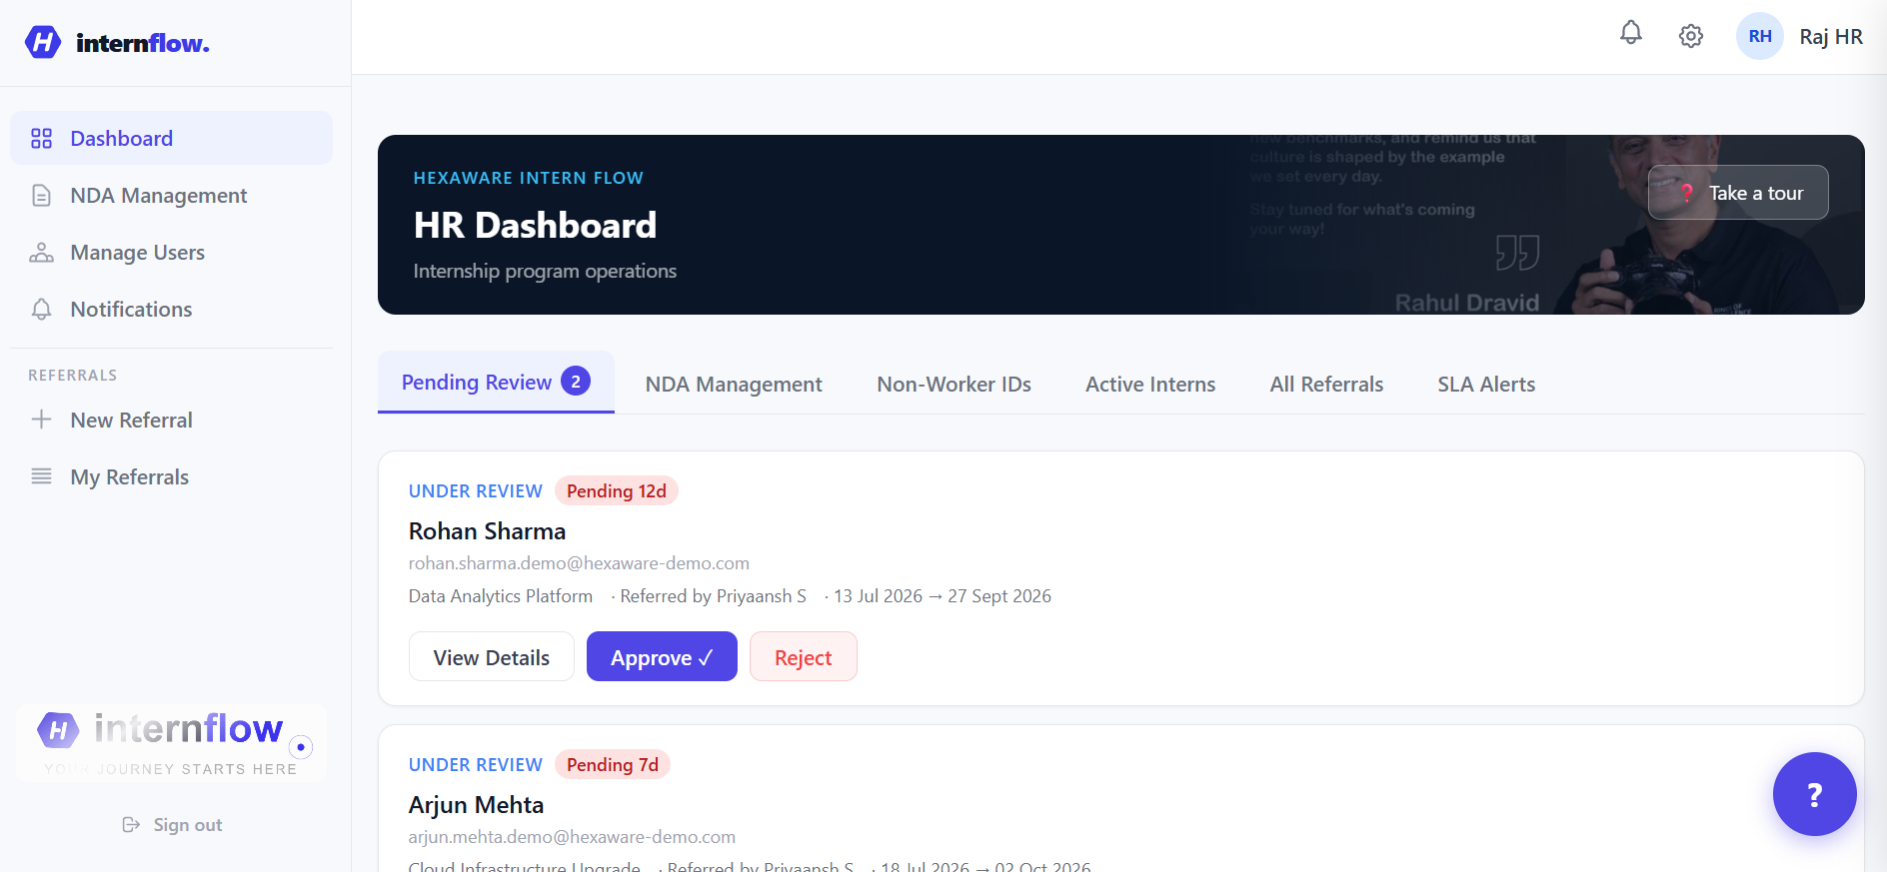Click the HR Dashboard heading
This screenshot has width=1887, height=872.
pos(535,225)
